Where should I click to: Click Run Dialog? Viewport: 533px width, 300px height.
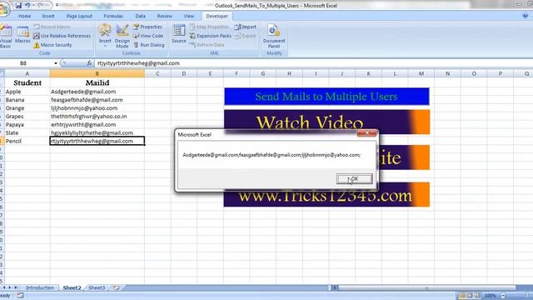pyautogui.click(x=148, y=45)
